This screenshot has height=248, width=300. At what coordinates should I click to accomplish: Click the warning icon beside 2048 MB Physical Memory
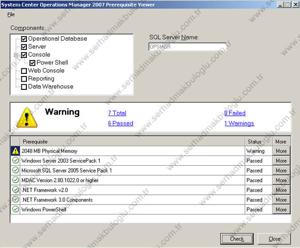(16, 151)
